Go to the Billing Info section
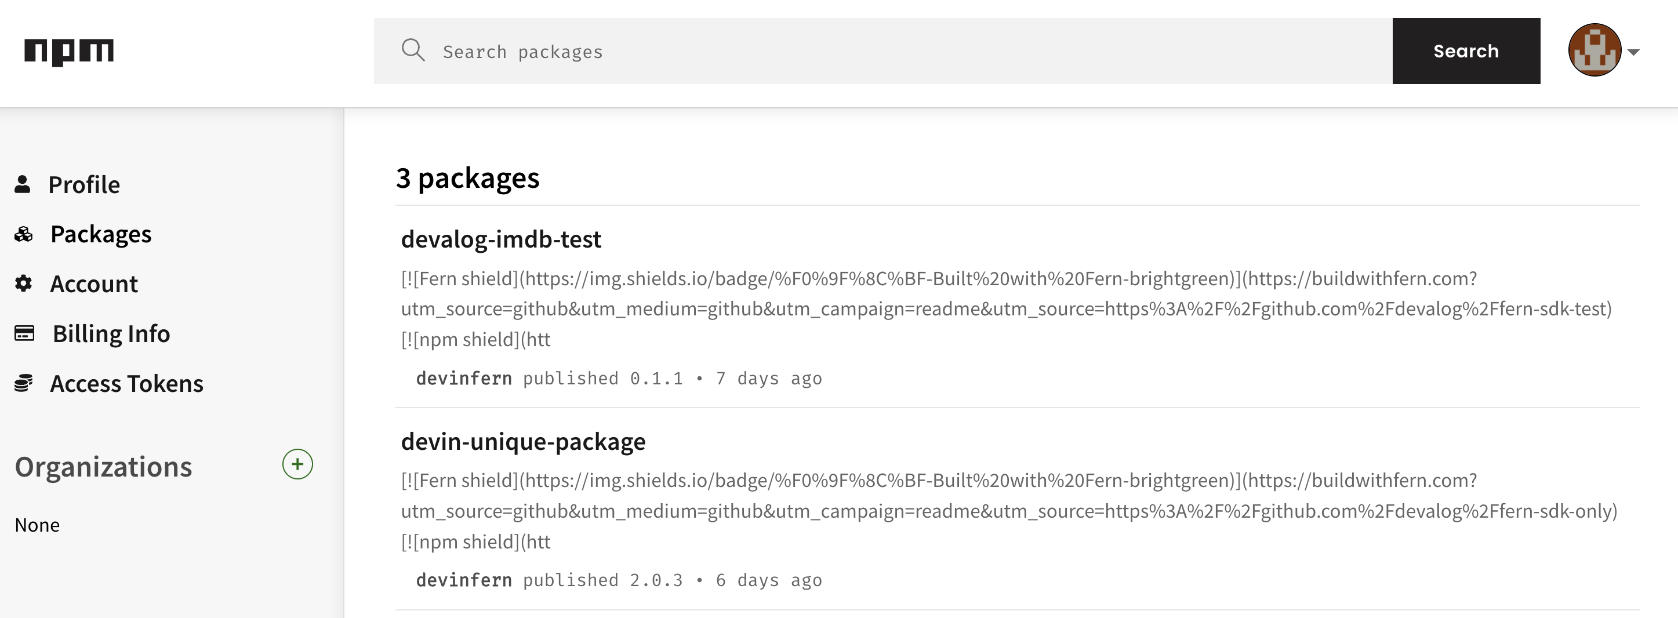Image resolution: width=1678 pixels, height=618 pixels. pyautogui.click(x=111, y=333)
